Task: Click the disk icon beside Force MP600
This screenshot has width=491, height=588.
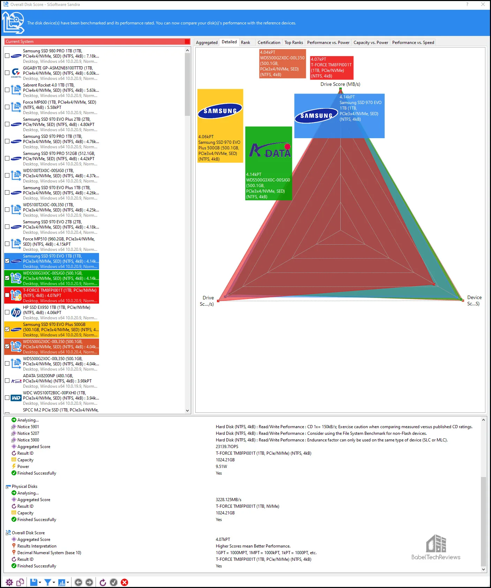Action: (16, 107)
